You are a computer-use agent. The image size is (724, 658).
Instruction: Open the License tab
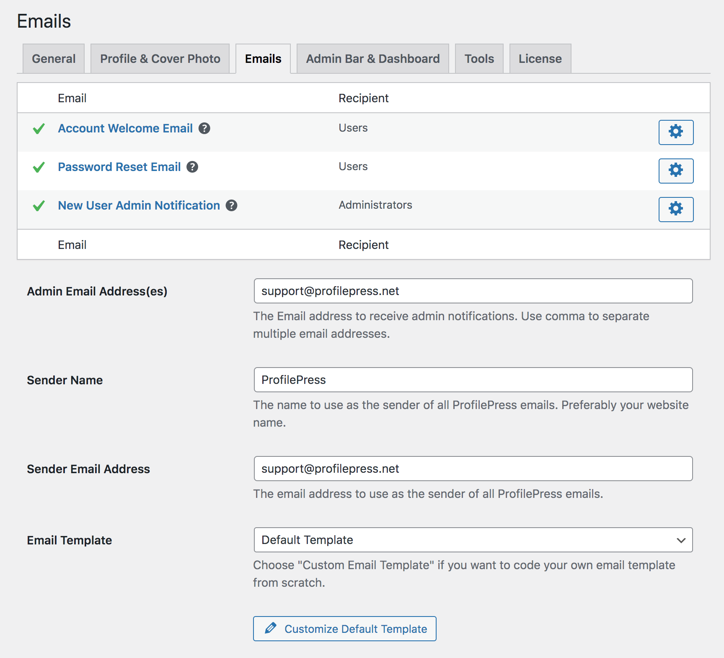click(x=540, y=59)
